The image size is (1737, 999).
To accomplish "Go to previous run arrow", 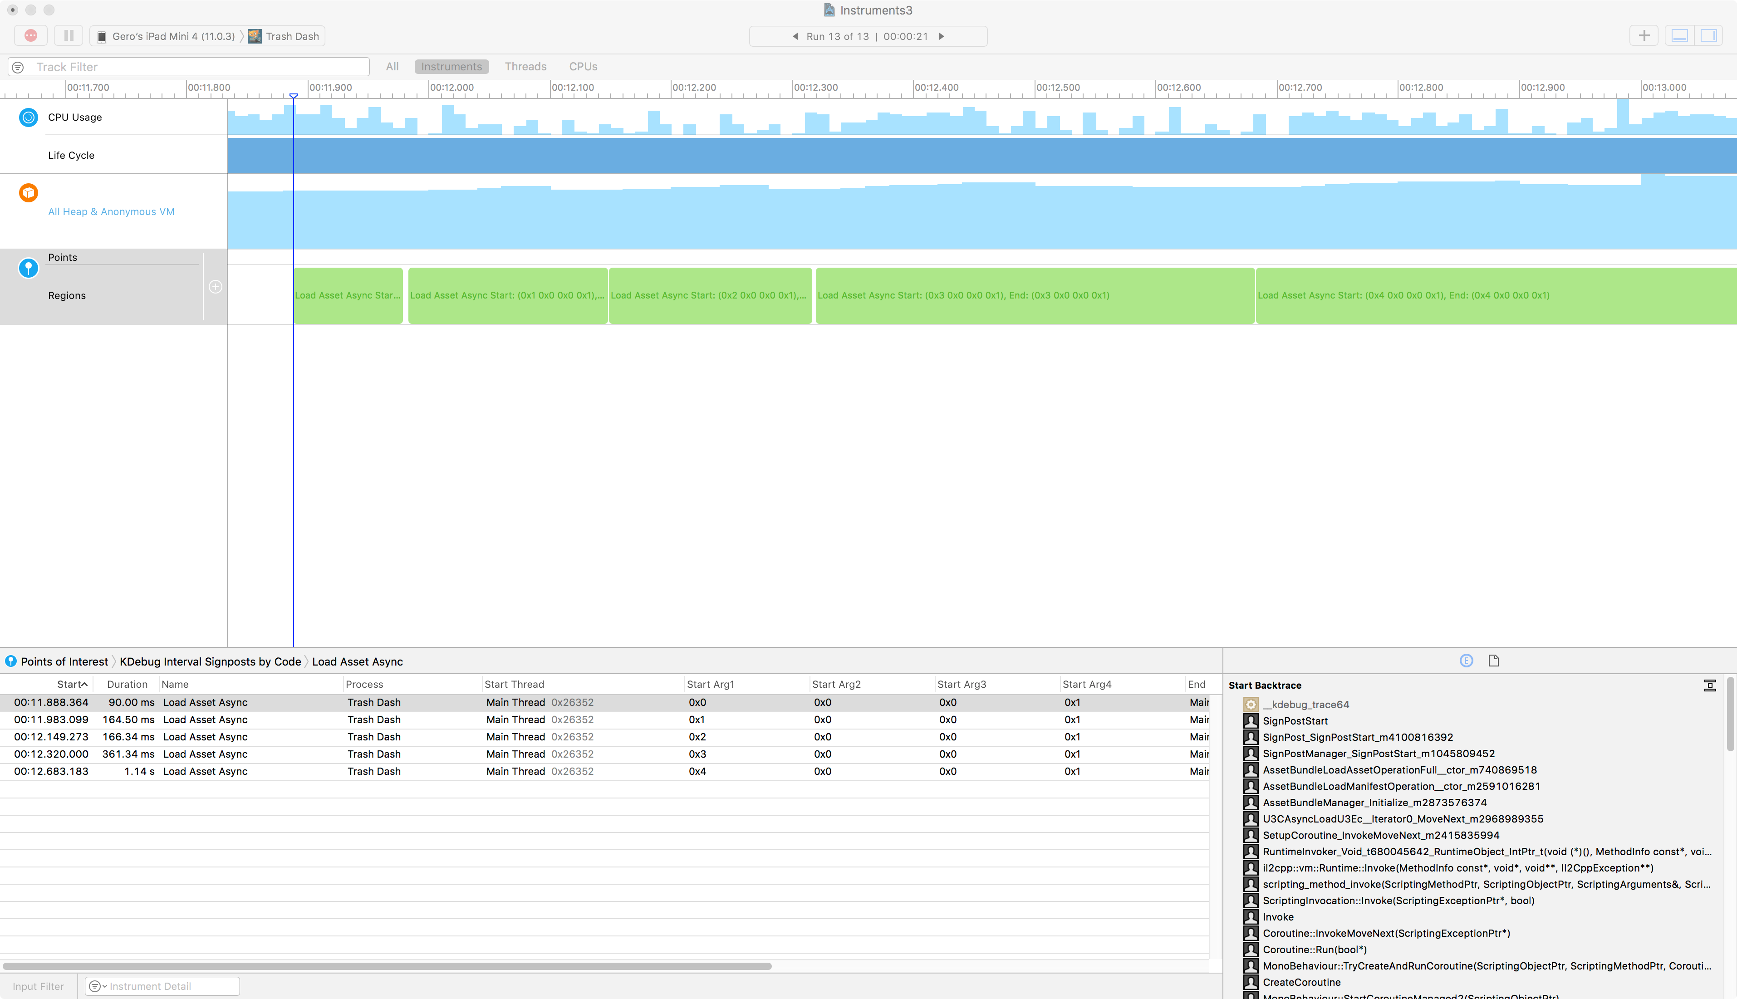I will click(795, 36).
